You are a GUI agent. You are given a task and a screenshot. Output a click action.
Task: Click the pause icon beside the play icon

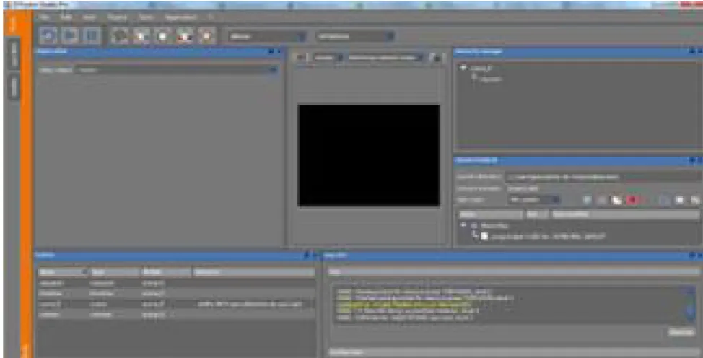(92, 35)
